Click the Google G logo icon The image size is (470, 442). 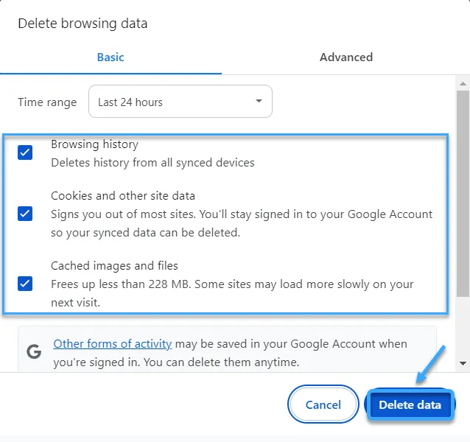pyautogui.click(x=34, y=351)
